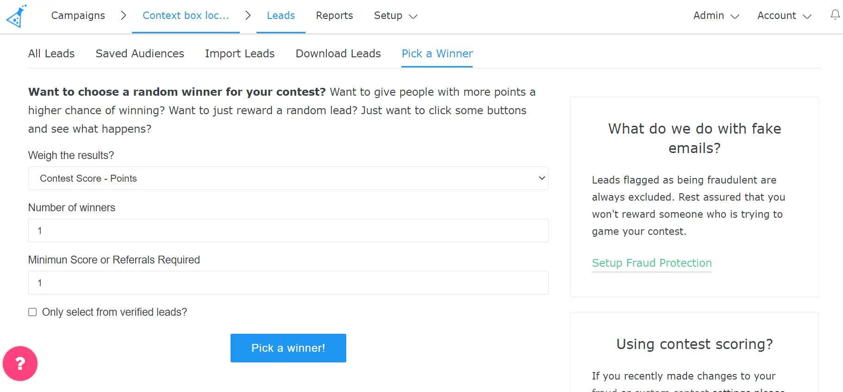Open the notifications bell
This screenshot has width=843, height=392.
click(835, 15)
